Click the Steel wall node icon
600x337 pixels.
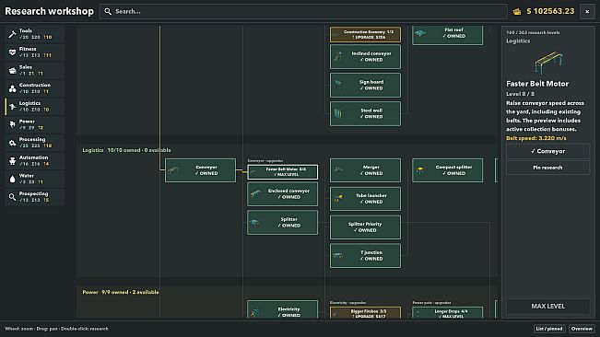click(x=338, y=113)
